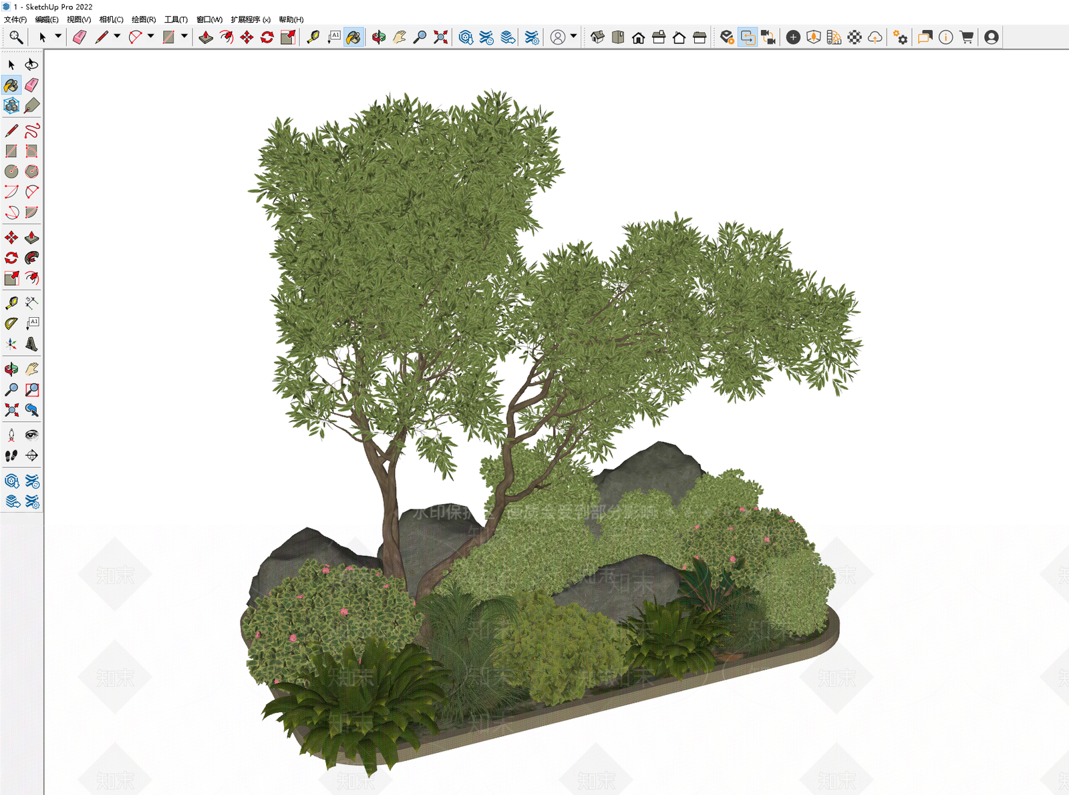Open the shopping cart icon
The height and width of the screenshot is (795, 1069).
(966, 37)
